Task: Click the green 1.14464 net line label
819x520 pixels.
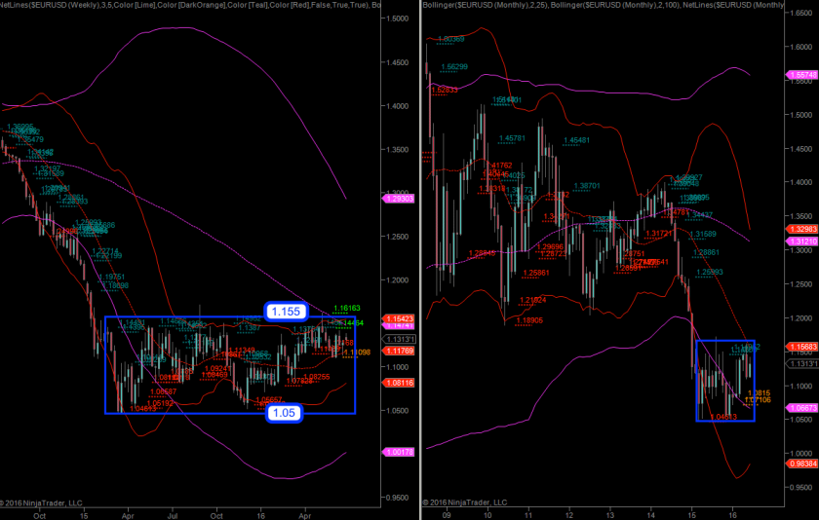Action: (x=350, y=323)
